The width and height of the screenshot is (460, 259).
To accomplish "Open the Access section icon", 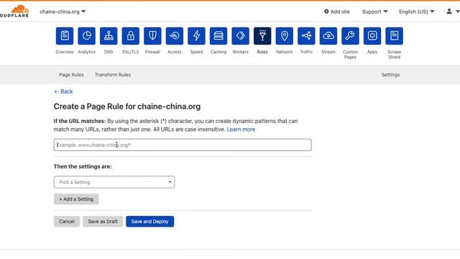I will click(x=175, y=36).
